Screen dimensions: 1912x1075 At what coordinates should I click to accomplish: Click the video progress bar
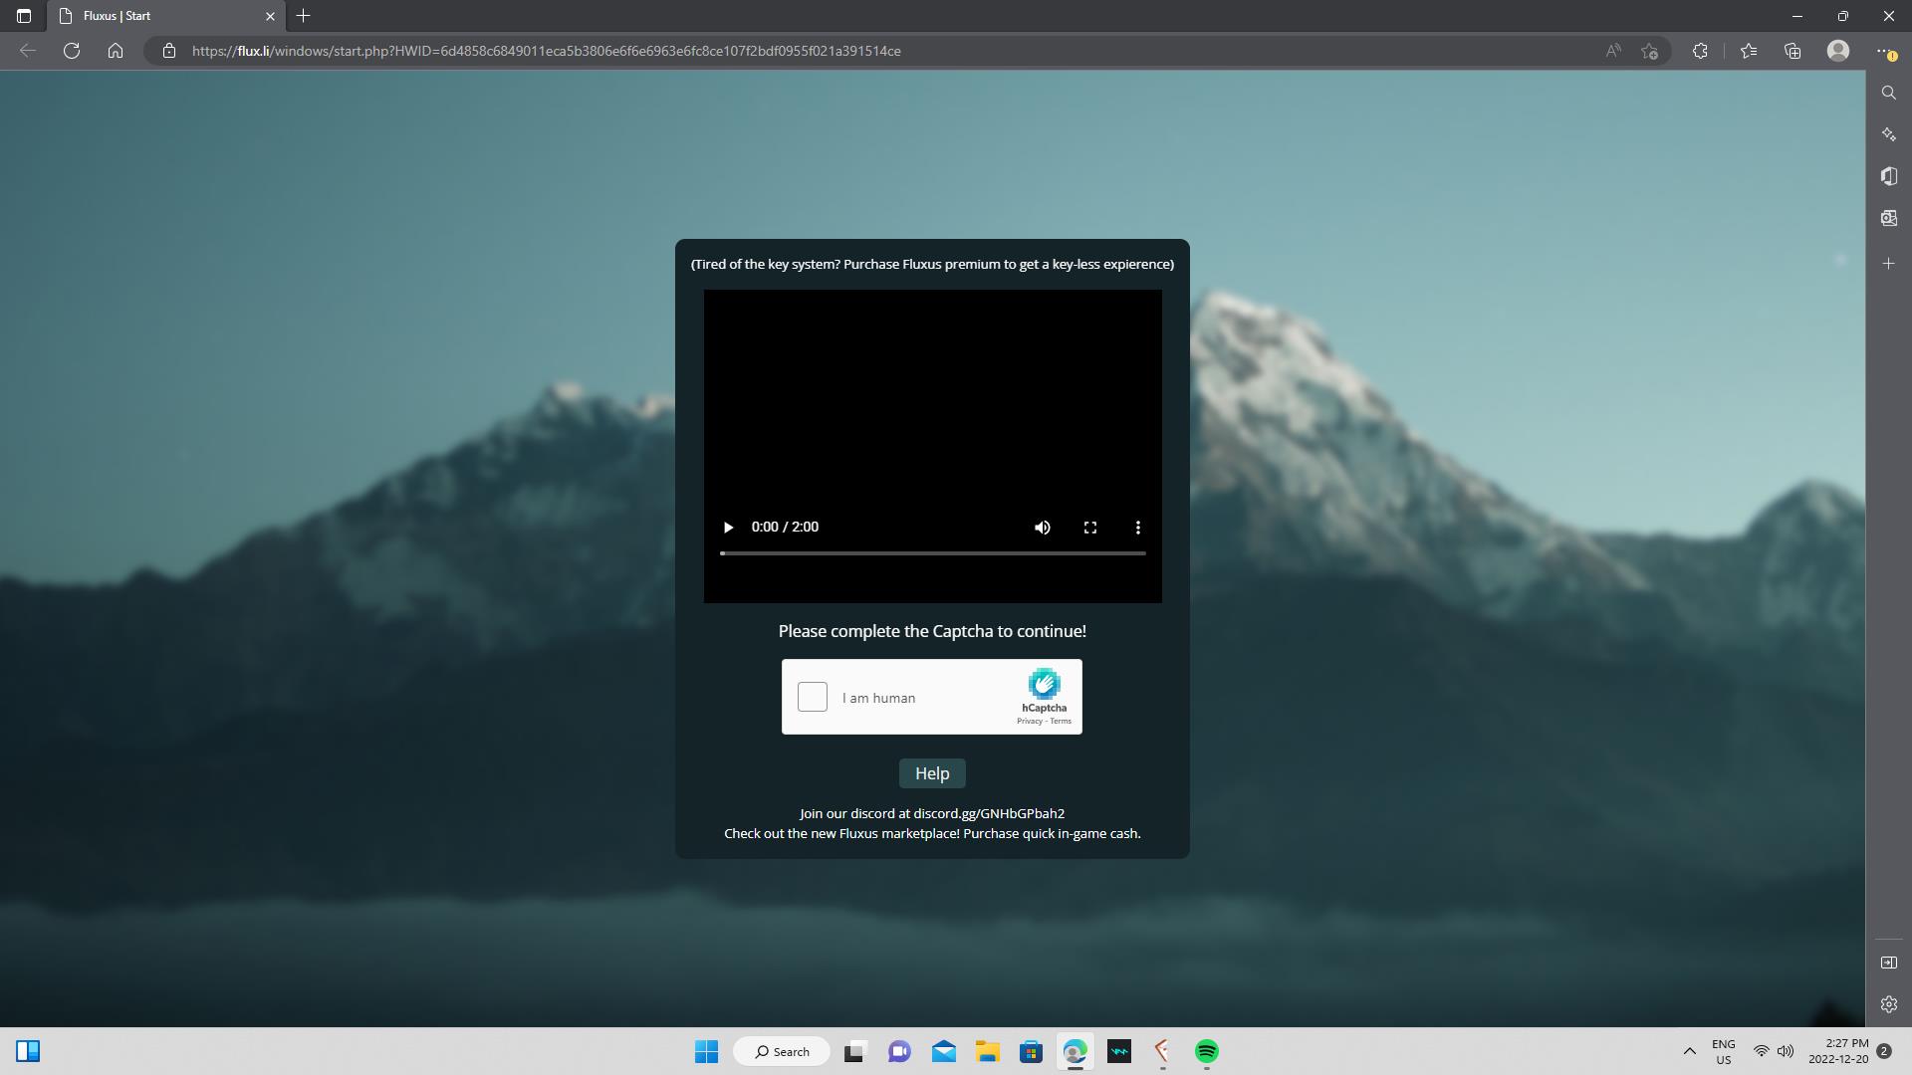(932, 553)
